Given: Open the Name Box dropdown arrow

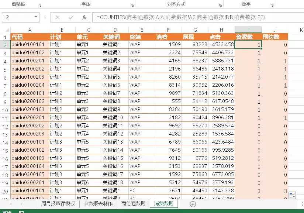Looking at the screenshot, I should tap(36, 17).
